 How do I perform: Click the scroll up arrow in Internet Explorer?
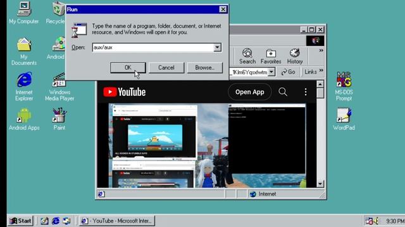320,84
